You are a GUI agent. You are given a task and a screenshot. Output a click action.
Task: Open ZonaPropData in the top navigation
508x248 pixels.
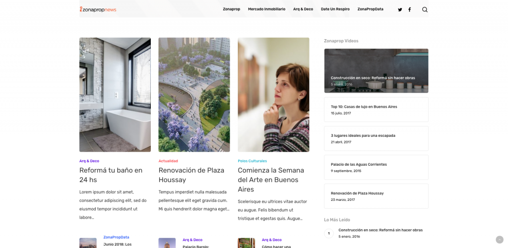(x=370, y=9)
